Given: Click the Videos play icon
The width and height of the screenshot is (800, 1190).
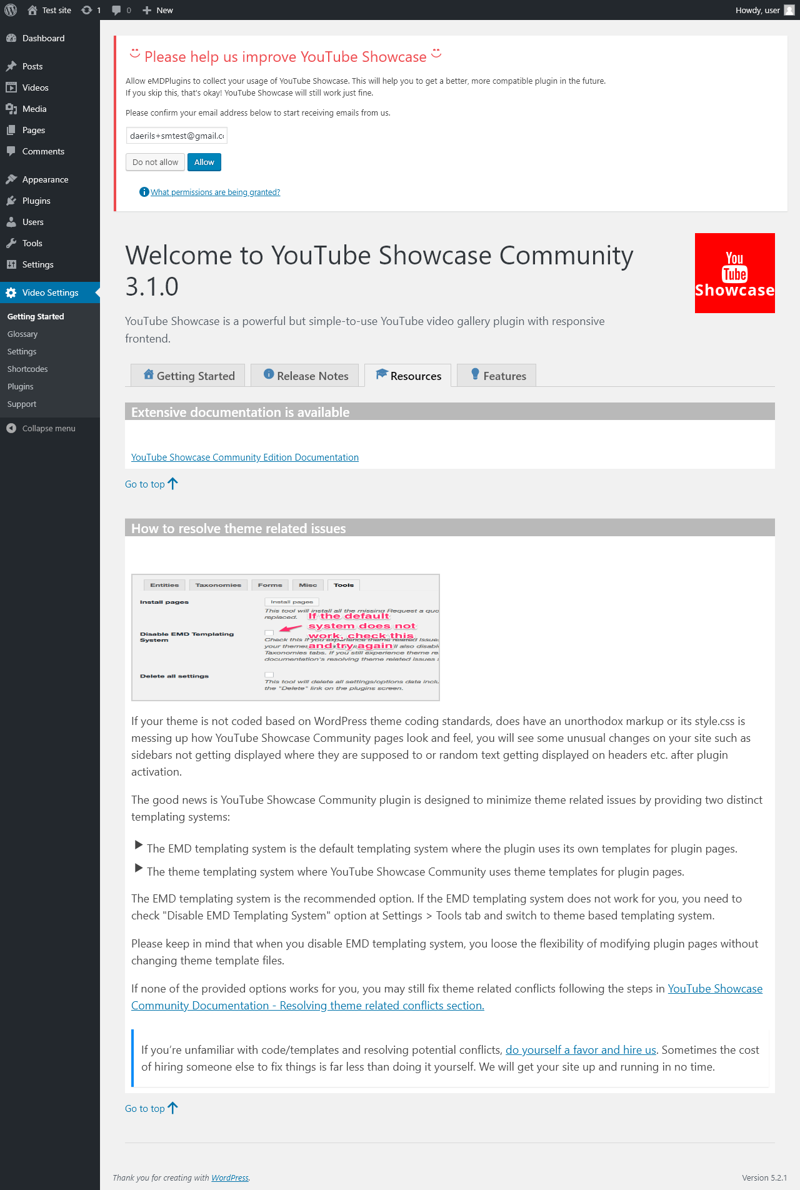Looking at the screenshot, I should [x=11, y=87].
